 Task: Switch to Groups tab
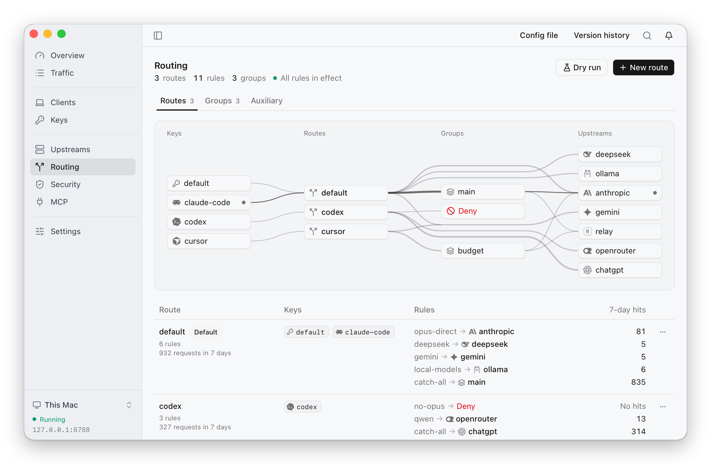click(x=222, y=101)
